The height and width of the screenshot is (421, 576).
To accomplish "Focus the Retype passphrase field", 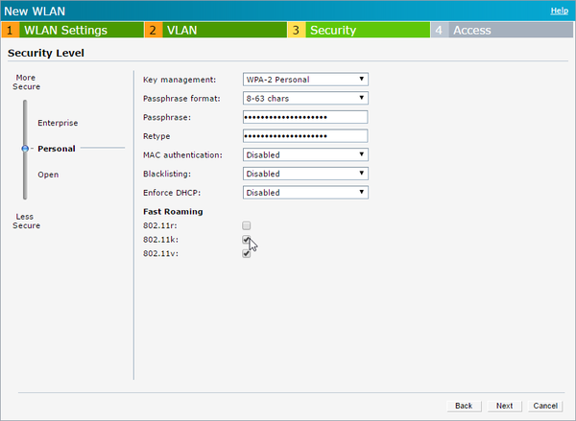I will click(305, 136).
